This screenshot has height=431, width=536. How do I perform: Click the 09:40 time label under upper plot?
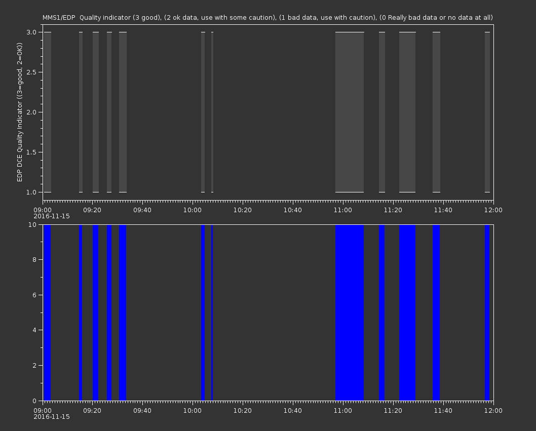[142, 210]
